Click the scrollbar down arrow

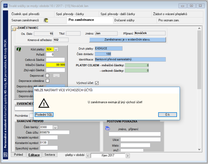[x=199, y=149]
